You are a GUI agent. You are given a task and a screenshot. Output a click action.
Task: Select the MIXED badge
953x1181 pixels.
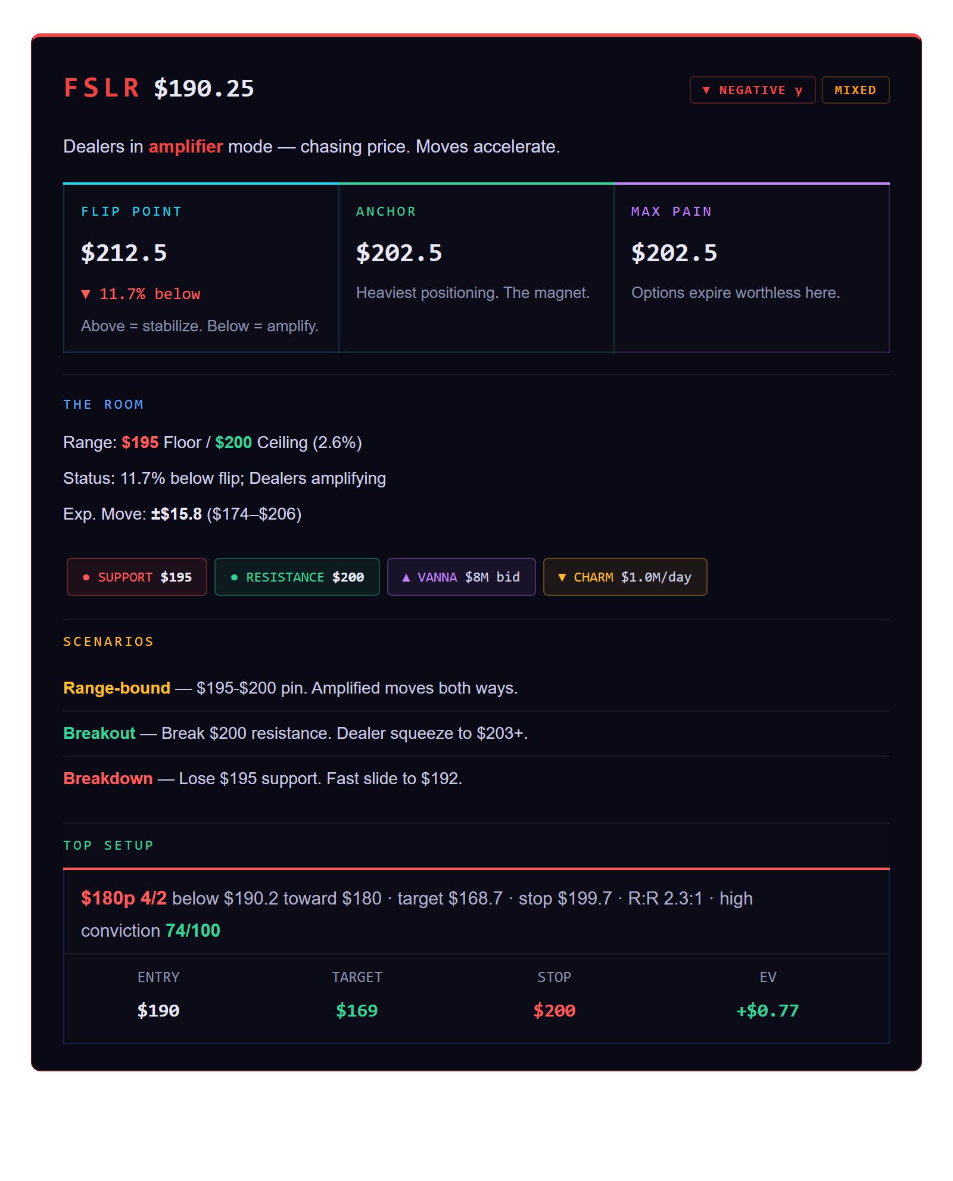(855, 90)
